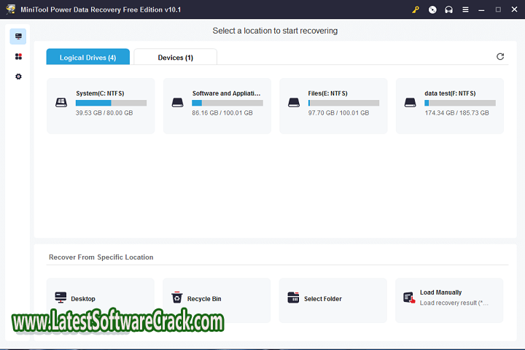Select the Software and Applications drive
The width and height of the screenshot is (525, 350).
[x=217, y=106]
